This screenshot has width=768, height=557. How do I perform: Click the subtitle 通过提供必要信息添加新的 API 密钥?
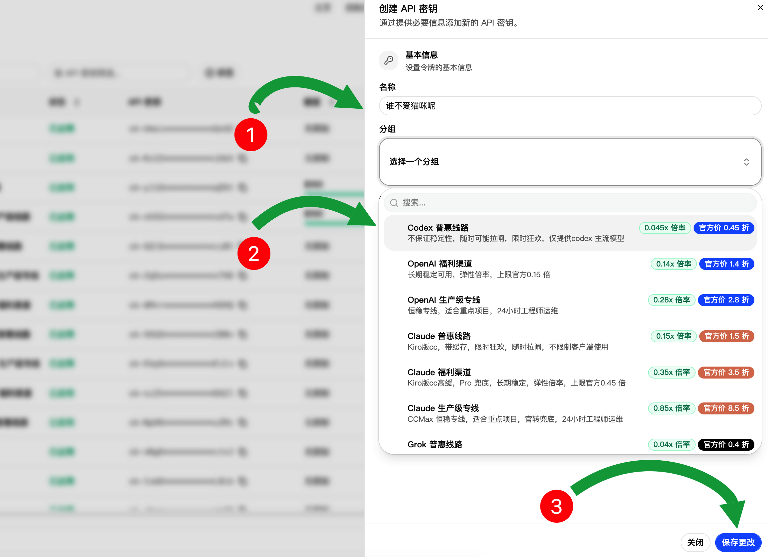coord(449,23)
